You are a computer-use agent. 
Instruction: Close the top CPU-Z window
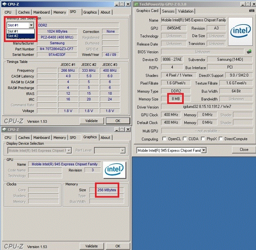(128, 4)
